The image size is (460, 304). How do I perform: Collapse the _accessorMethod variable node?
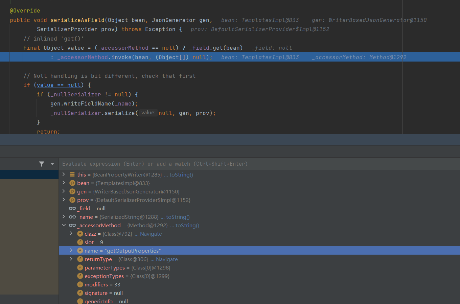(x=64, y=225)
